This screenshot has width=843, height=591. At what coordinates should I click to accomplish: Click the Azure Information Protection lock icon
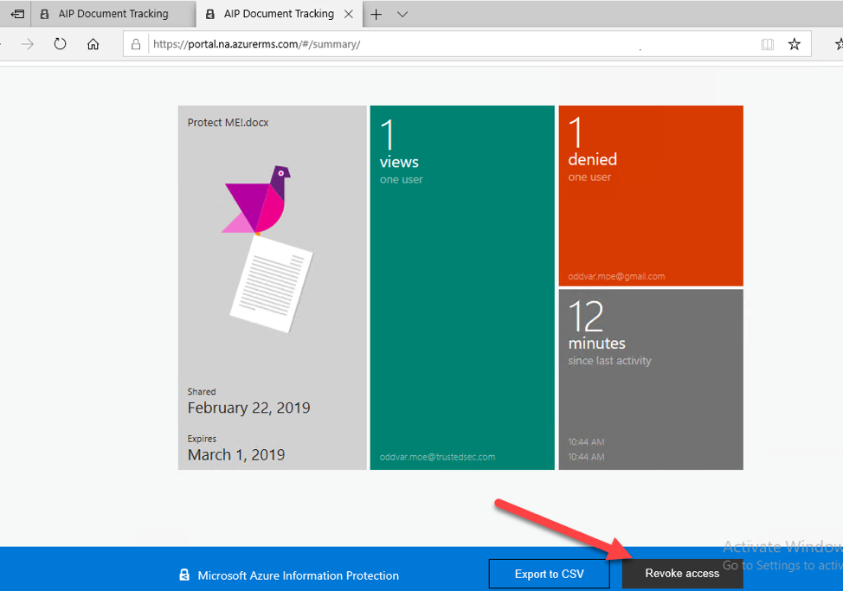(x=183, y=575)
